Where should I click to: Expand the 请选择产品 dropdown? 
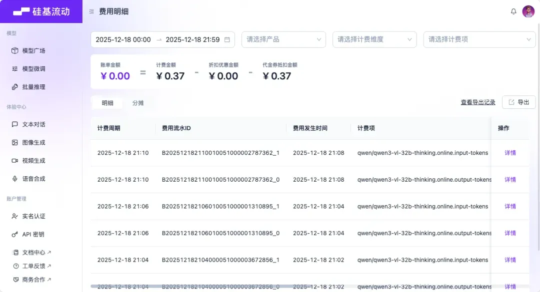[x=283, y=39]
